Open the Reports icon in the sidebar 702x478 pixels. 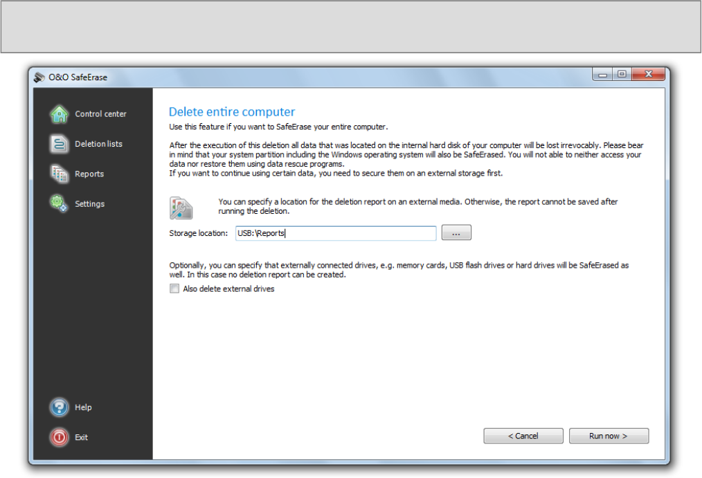pos(59,174)
